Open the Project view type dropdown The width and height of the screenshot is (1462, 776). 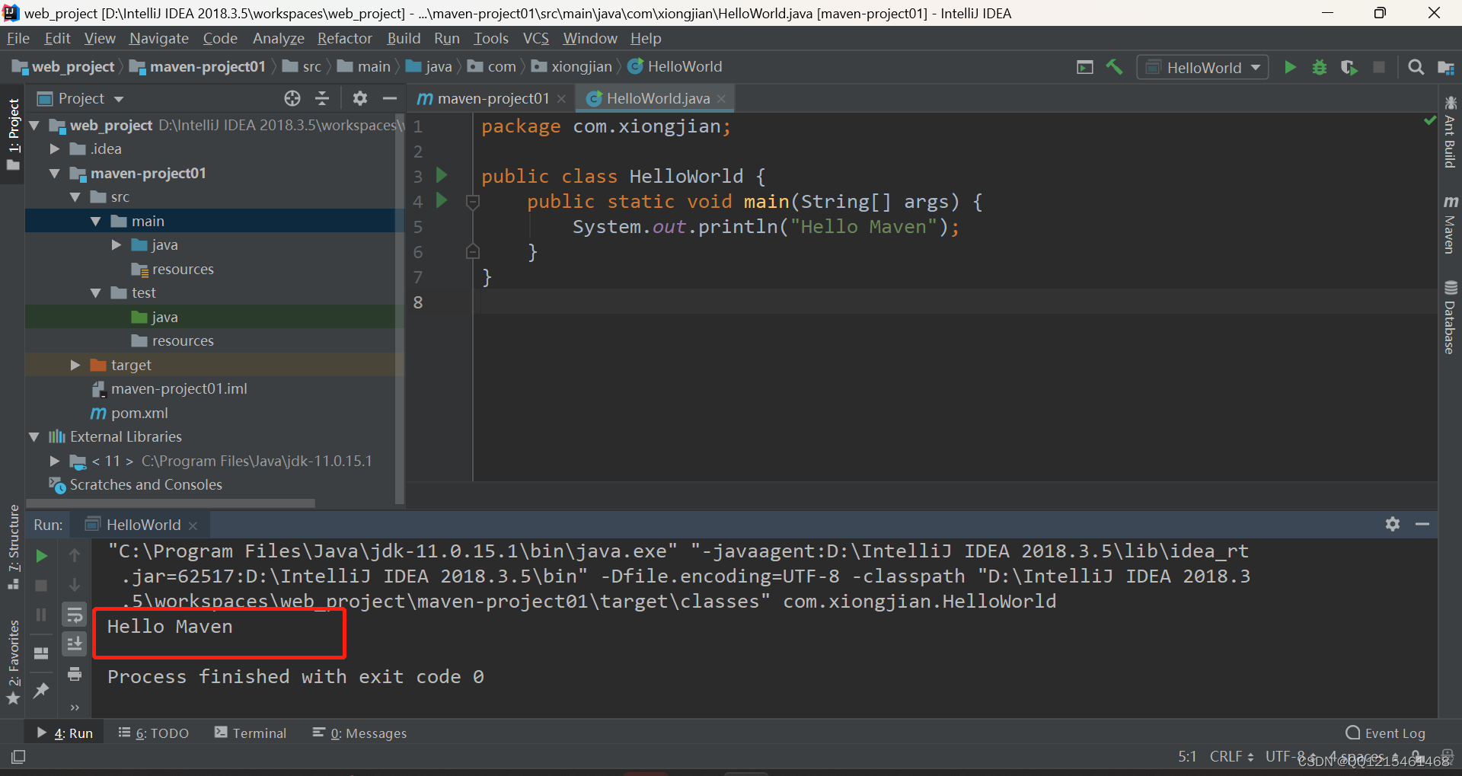point(81,98)
